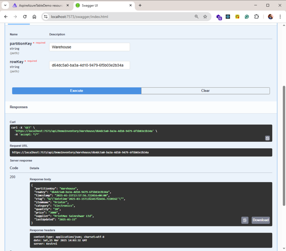Copy the response body to clipboard

[245, 220]
